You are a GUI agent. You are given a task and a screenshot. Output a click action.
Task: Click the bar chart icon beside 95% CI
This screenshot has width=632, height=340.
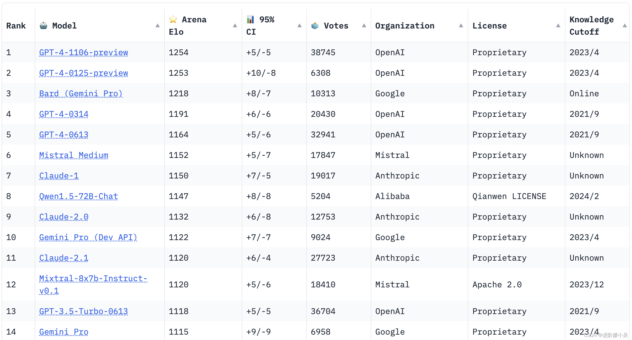tap(250, 20)
